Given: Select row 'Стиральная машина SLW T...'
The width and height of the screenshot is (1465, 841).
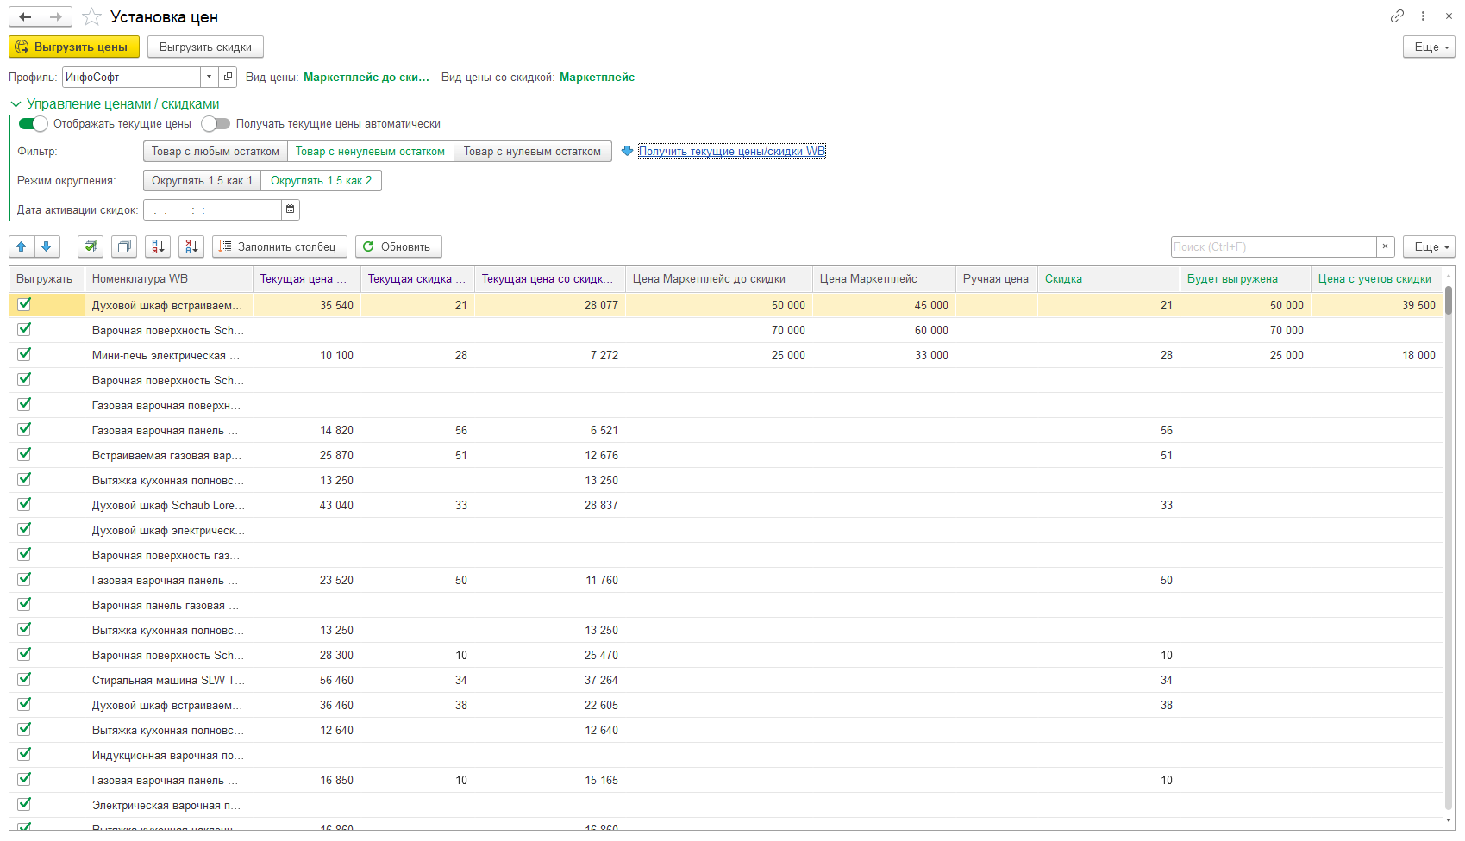Looking at the screenshot, I should 725,680.
